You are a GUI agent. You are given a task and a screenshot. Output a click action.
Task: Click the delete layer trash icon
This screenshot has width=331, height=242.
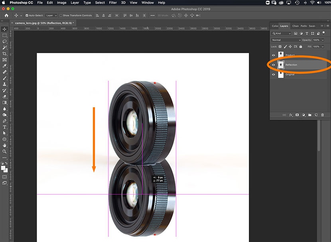click(x=322, y=115)
